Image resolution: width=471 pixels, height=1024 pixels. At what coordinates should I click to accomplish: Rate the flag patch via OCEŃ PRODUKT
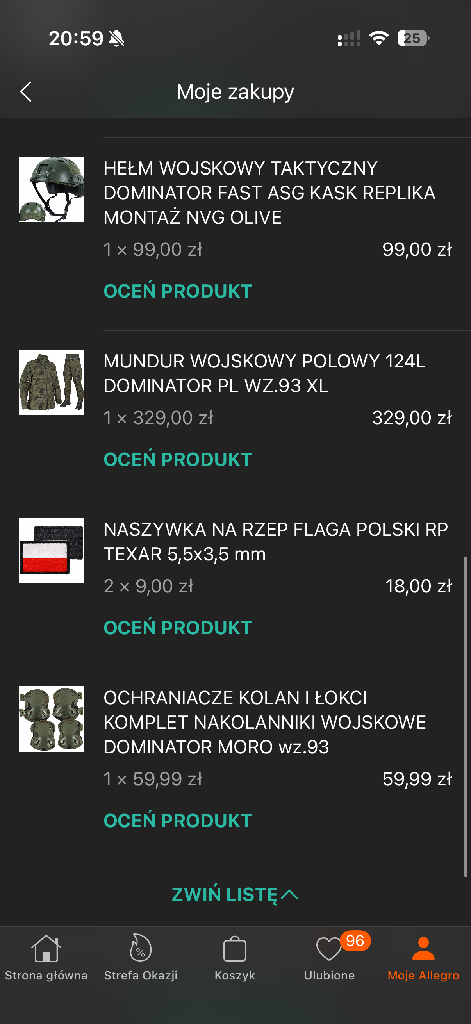tap(178, 628)
